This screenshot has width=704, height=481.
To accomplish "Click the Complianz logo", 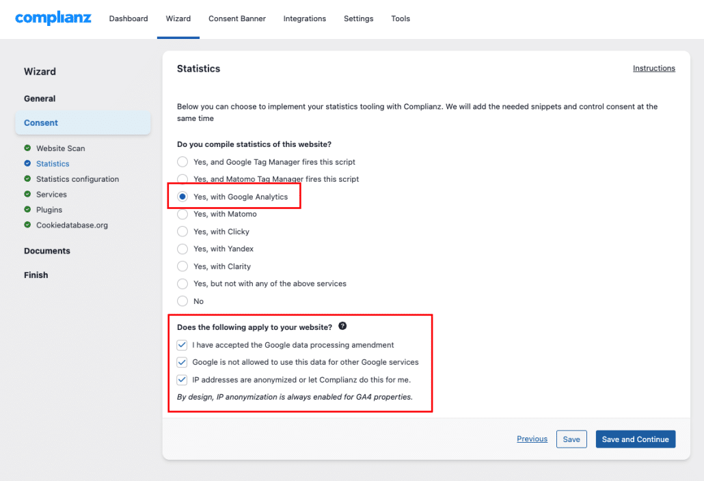I will pyautogui.click(x=53, y=18).
